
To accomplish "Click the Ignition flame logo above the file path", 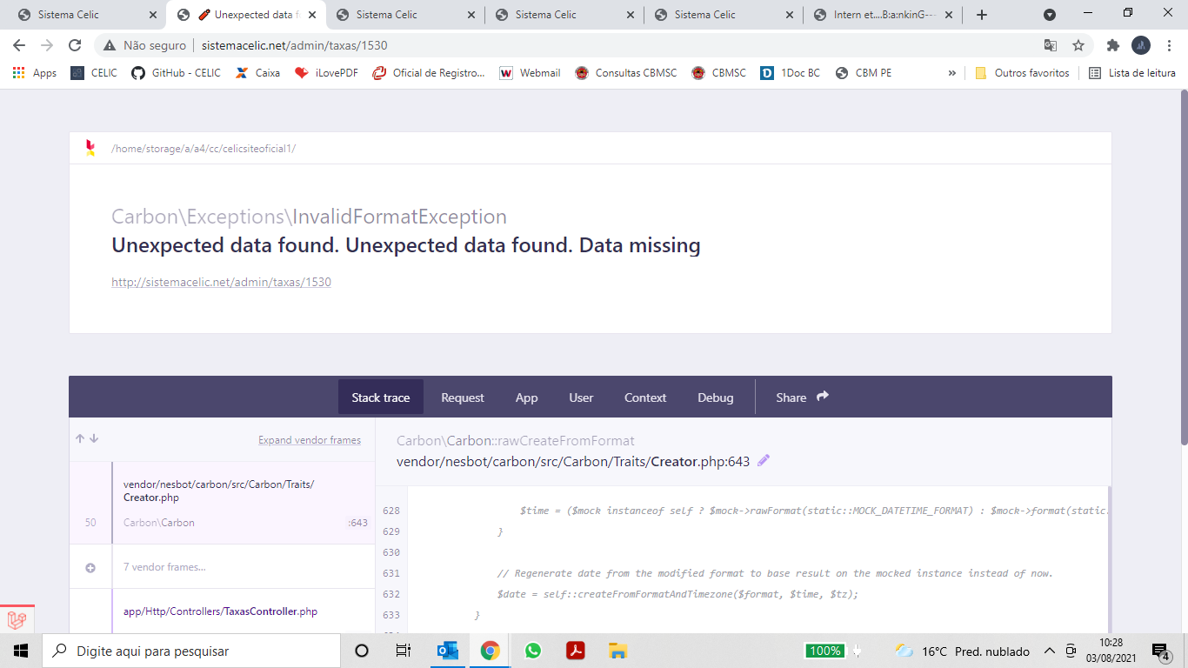I will pyautogui.click(x=88, y=148).
